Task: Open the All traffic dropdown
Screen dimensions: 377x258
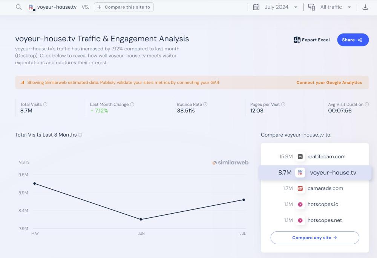Action: coord(349,7)
